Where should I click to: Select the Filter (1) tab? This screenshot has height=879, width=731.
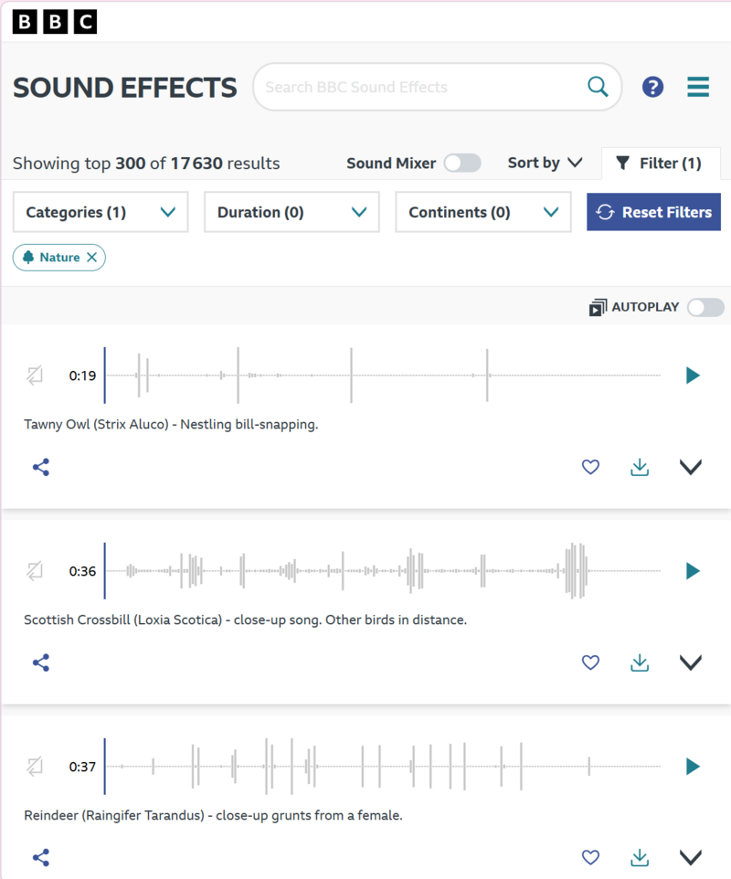click(661, 164)
